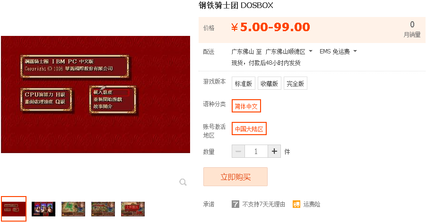Select the 收藏版 game version

[x=270, y=83]
